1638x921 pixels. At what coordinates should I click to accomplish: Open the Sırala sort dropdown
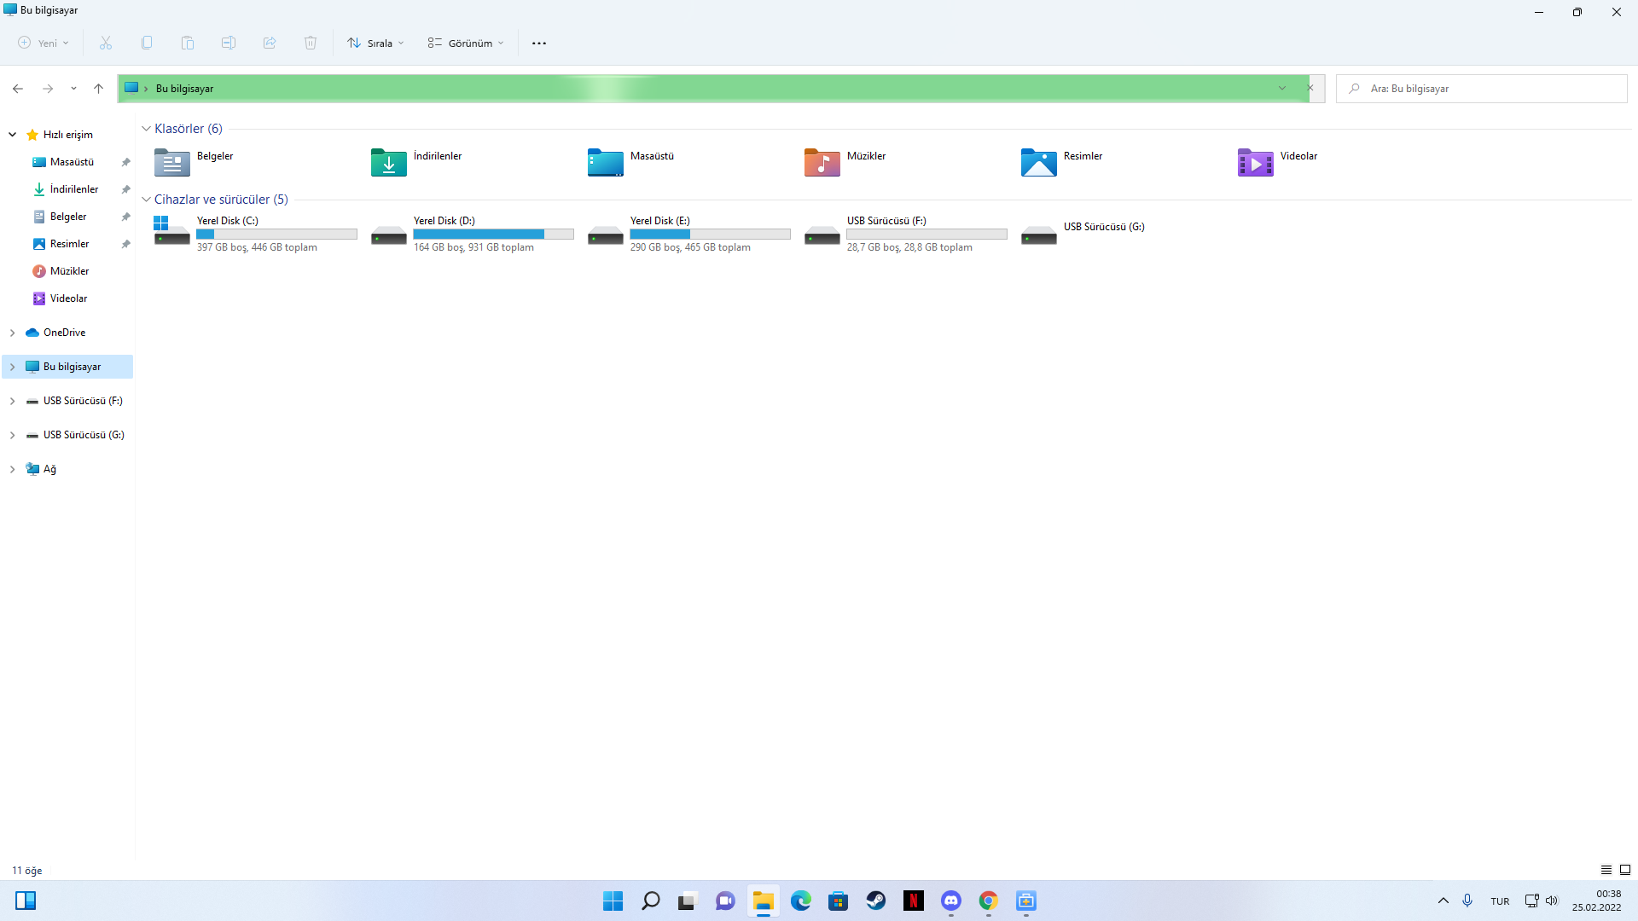375,43
